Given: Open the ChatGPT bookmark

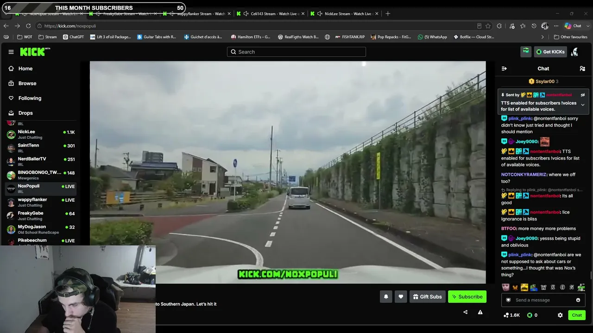Looking at the screenshot, I should point(73,37).
